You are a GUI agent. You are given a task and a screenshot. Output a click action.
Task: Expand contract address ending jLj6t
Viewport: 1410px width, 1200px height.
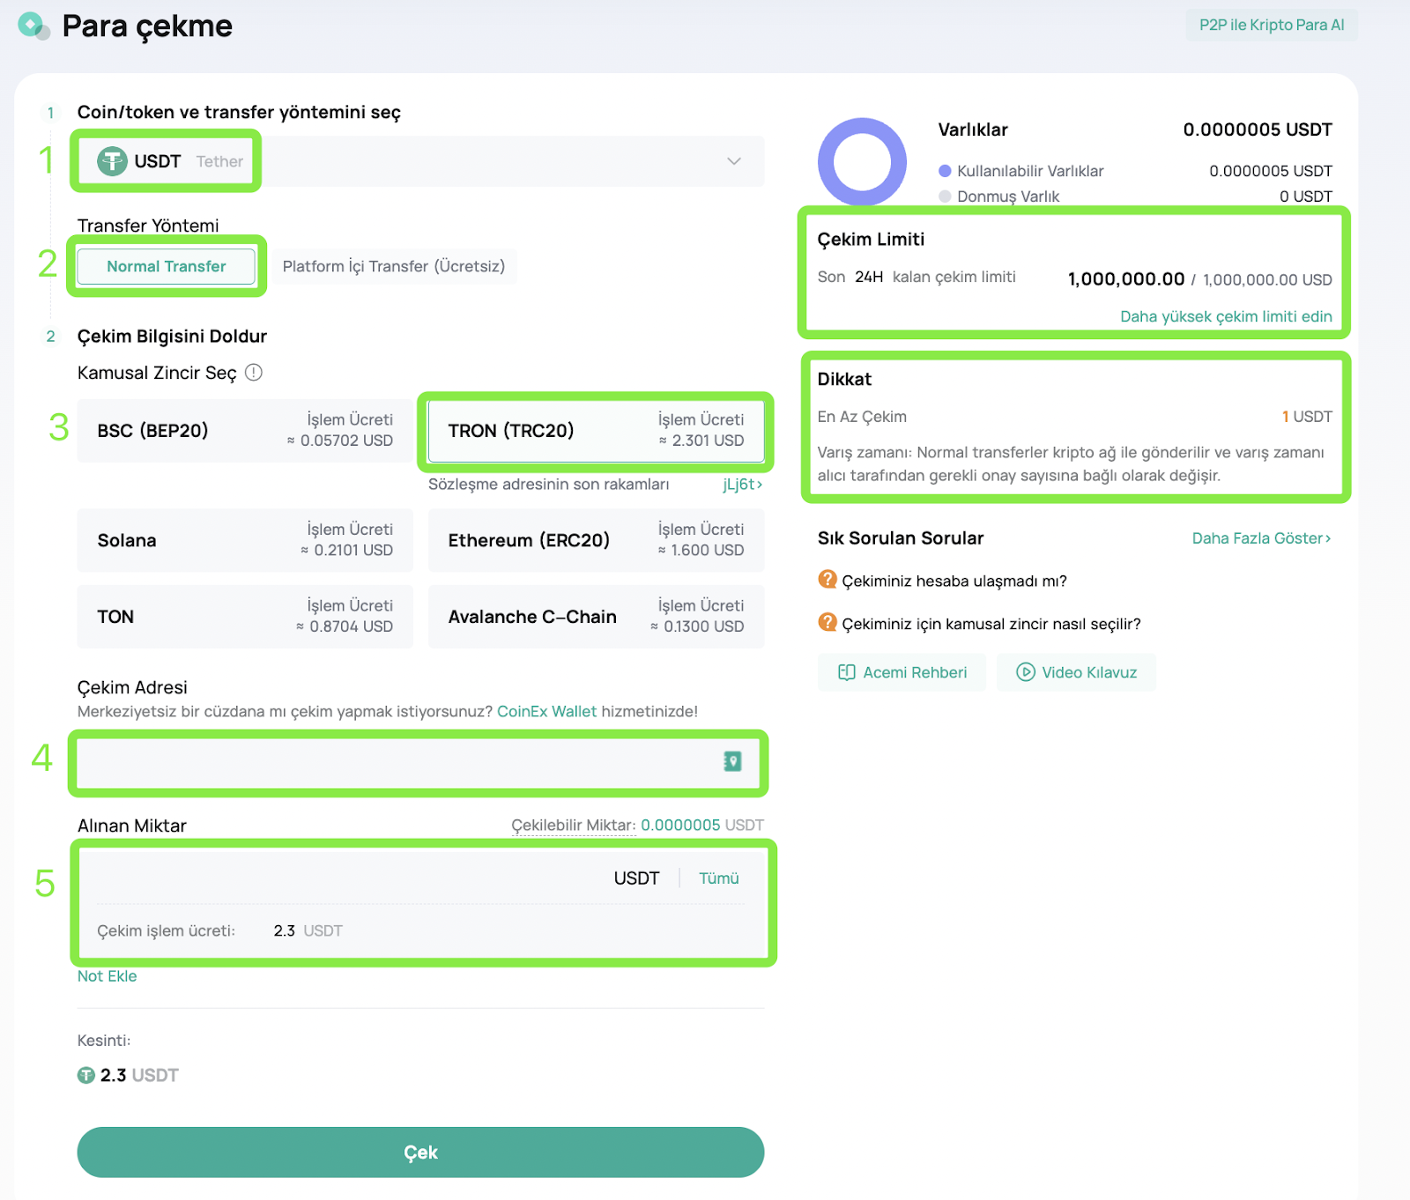coord(742,485)
